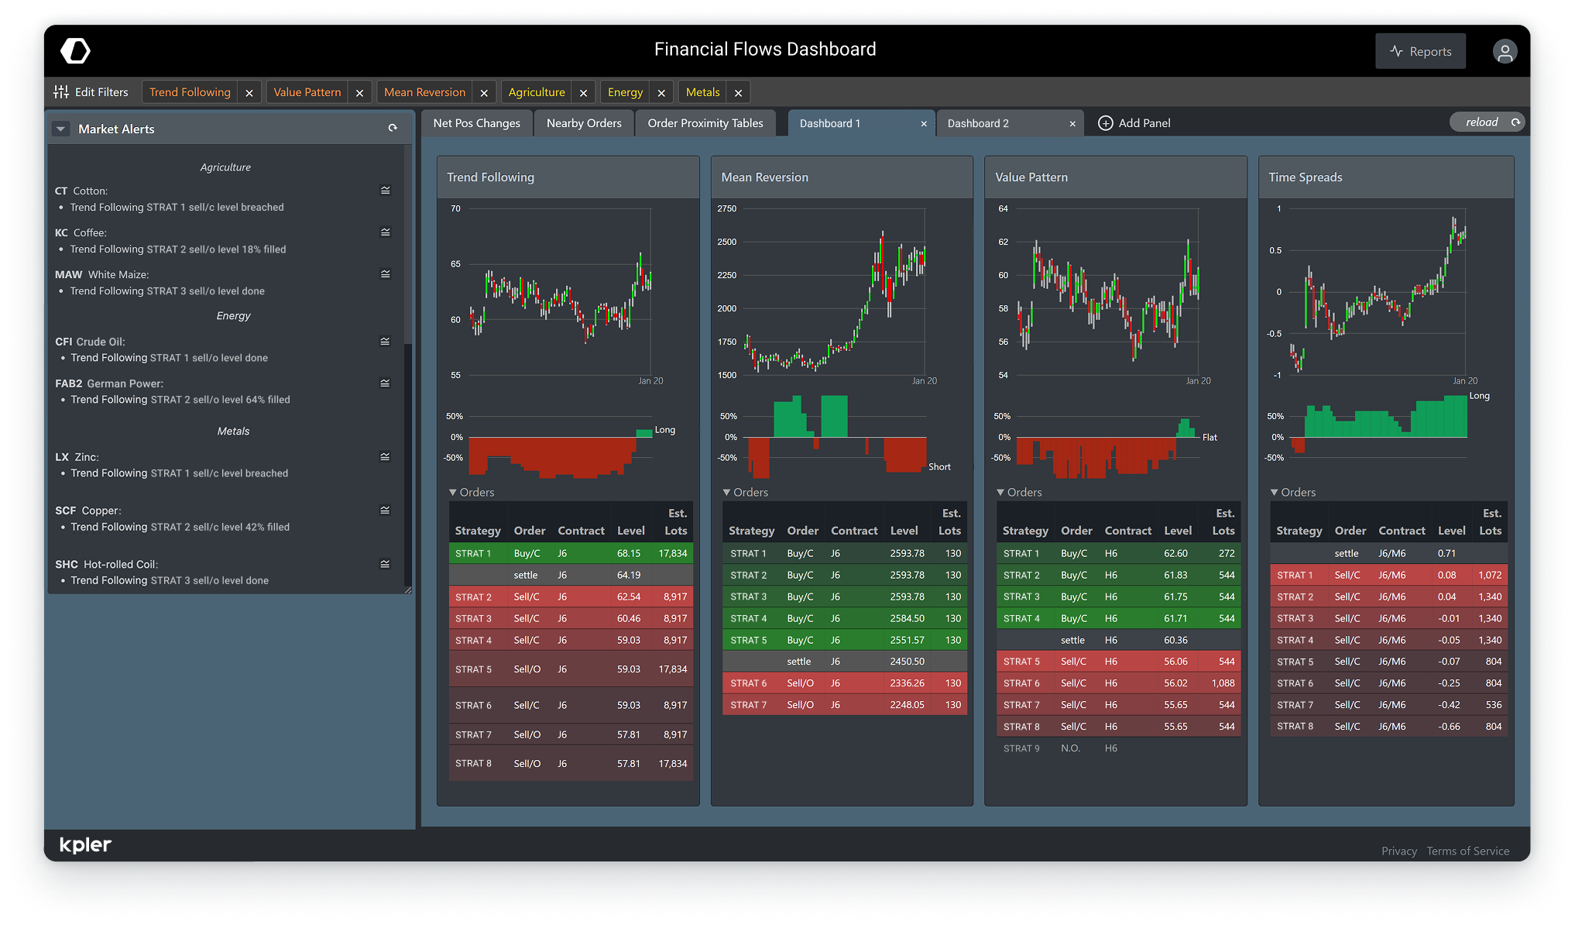The image size is (1575, 925).
Task: Open the chart icon beside CT Cotton alert
Action: (385, 190)
